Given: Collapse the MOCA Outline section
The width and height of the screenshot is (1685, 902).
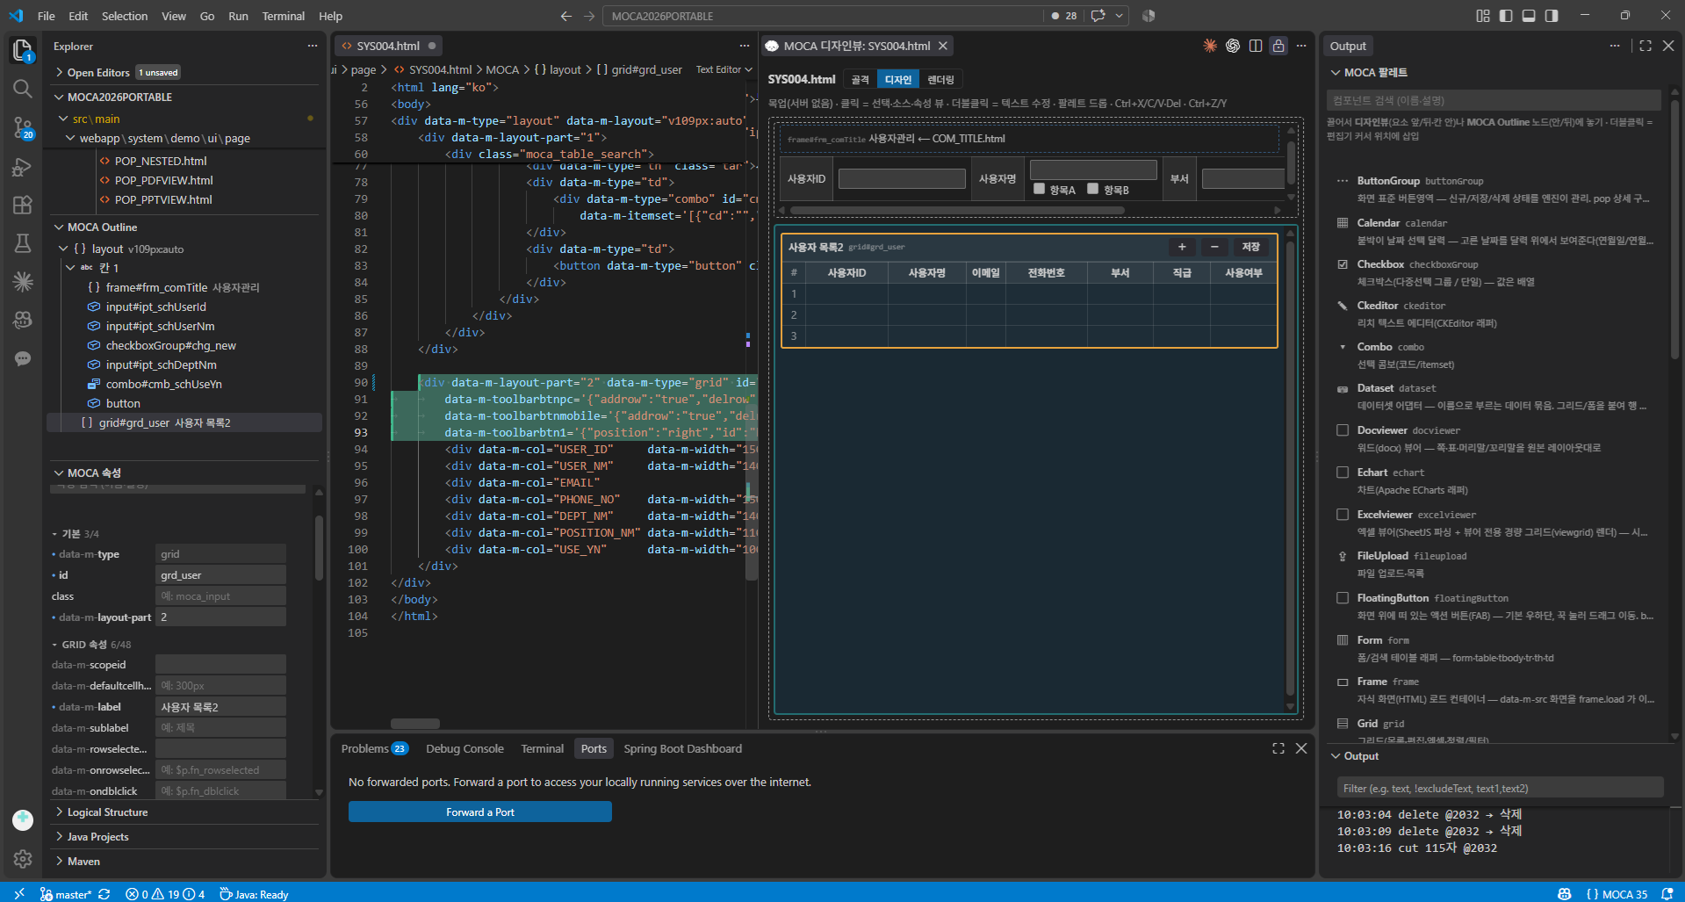Looking at the screenshot, I should click(x=102, y=227).
